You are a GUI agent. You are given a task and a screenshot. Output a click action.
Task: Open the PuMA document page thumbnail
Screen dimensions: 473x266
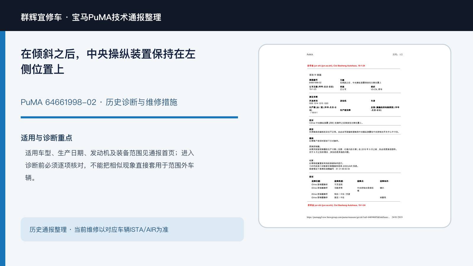point(355,136)
